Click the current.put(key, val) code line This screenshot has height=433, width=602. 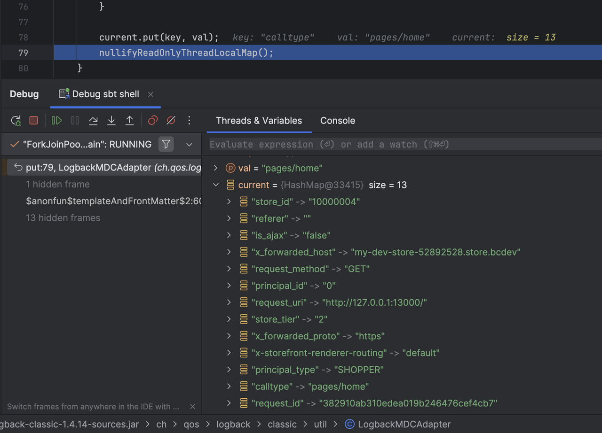[x=159, y=37]
